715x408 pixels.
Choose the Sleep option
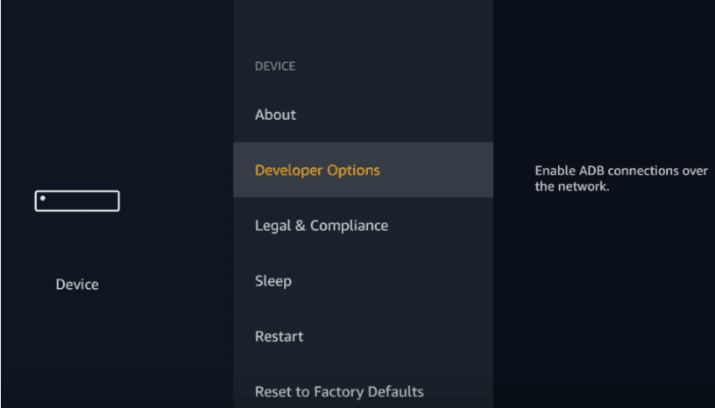point(363,281)
